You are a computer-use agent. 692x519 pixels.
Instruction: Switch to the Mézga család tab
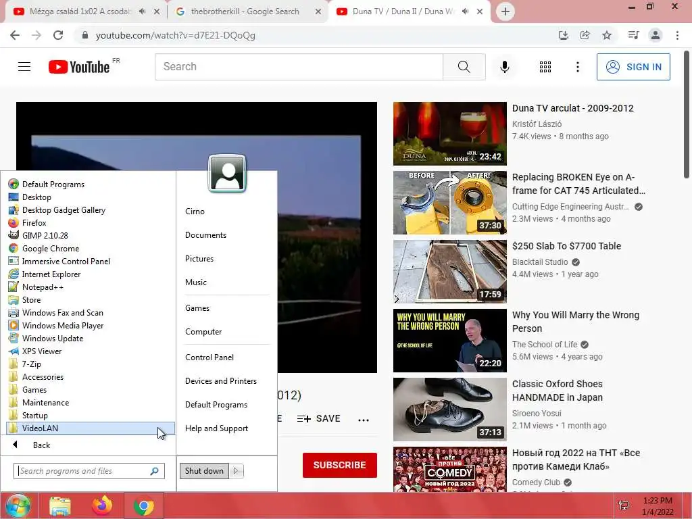coord(80,11)
